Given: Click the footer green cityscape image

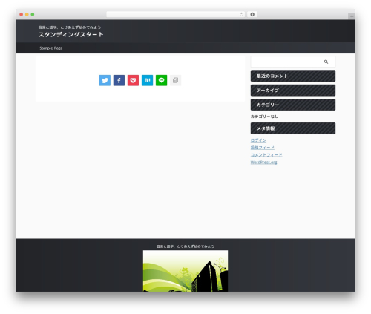Looking at the screenshot, I should pyautogui.click(x=185, y=271).
